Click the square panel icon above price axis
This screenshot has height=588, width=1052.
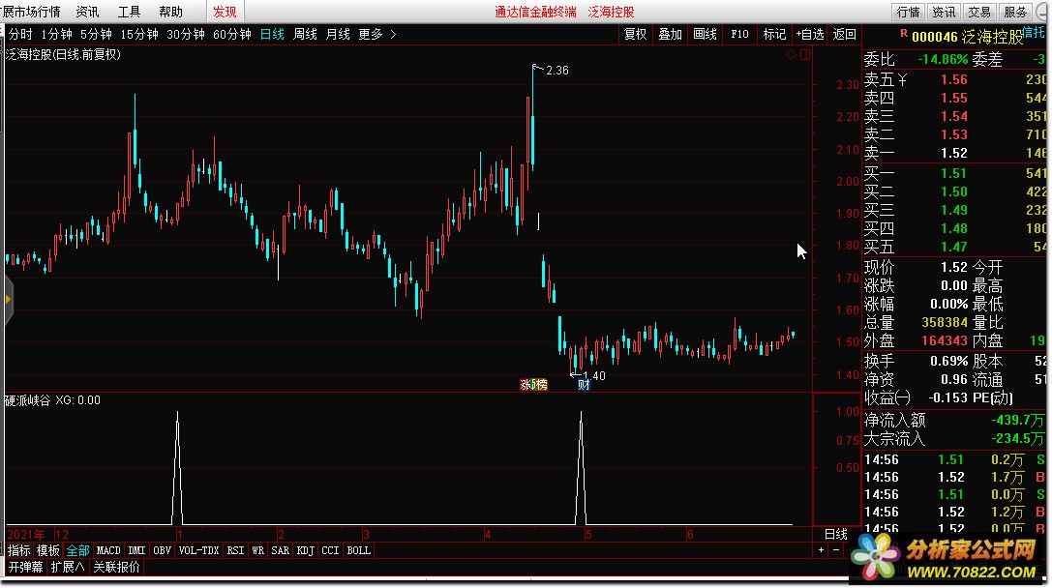[x=805, y=55]
